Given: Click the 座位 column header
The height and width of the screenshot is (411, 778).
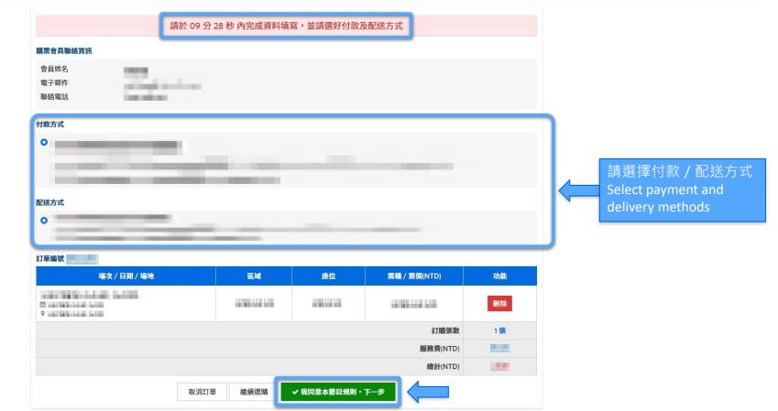Looking at the screenshot, I should tap(328, 276).
